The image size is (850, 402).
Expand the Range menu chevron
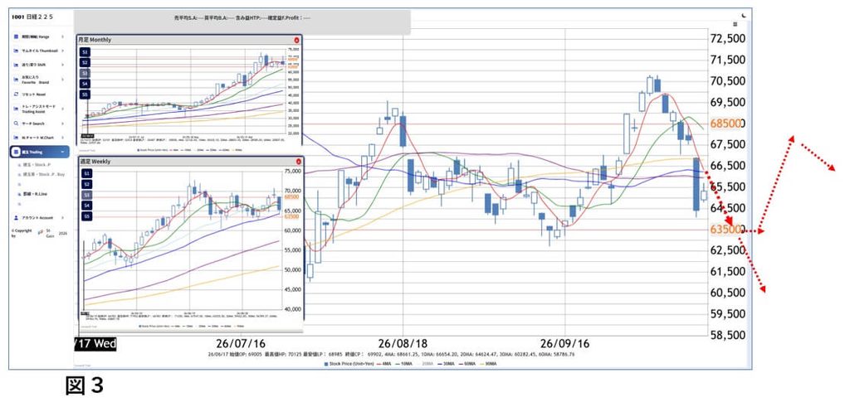[63, 36]
